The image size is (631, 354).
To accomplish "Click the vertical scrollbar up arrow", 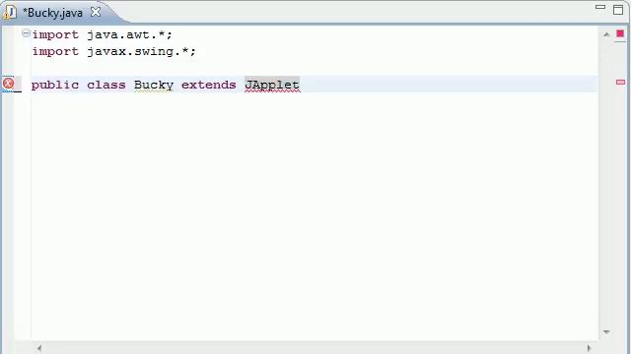I will tap(606, 35).
